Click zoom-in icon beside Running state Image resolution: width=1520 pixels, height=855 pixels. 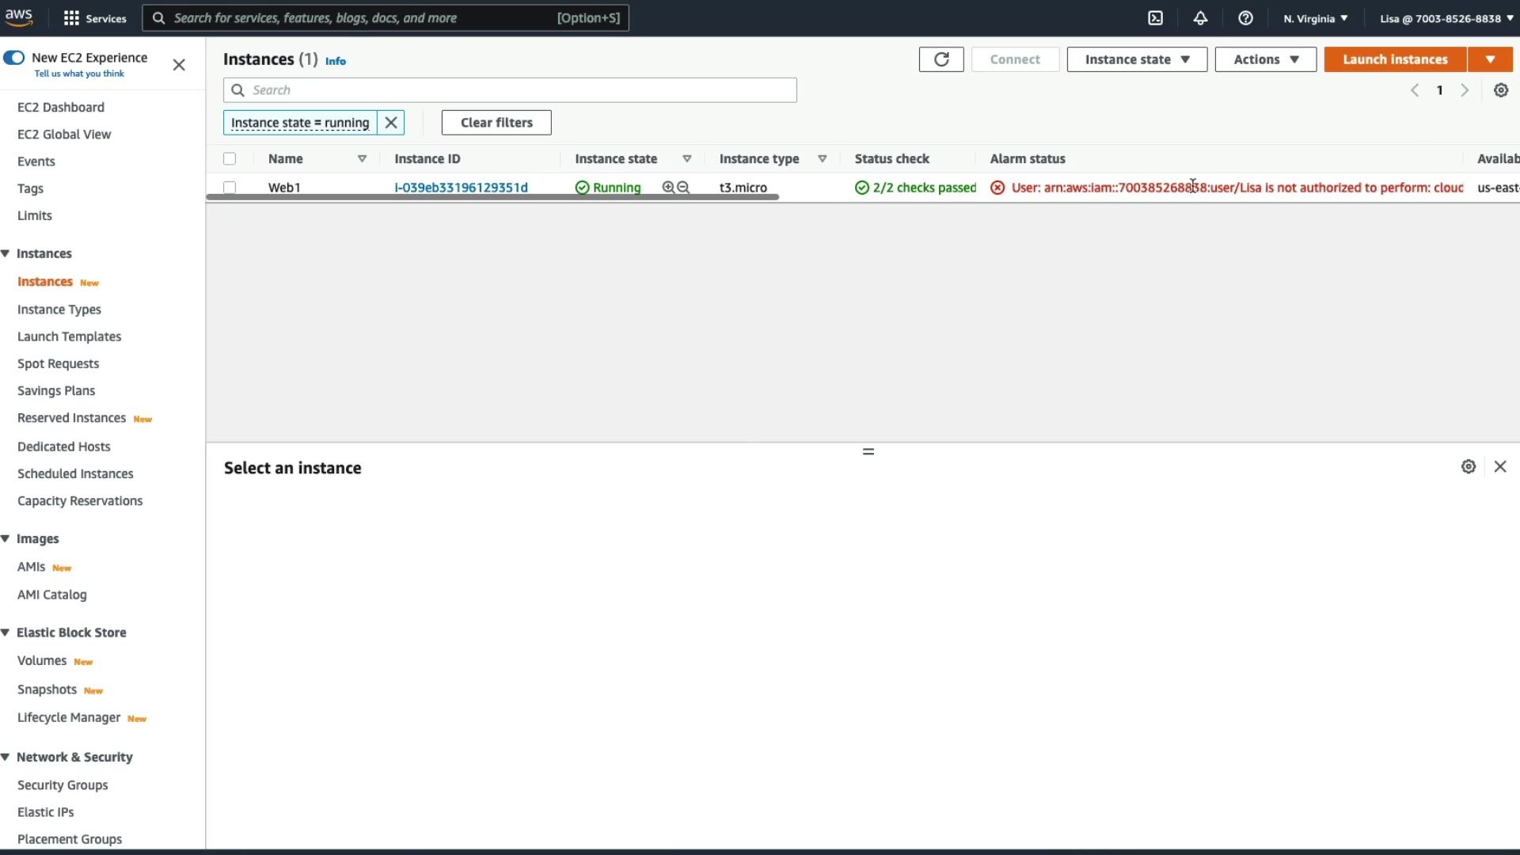(668, 188)
